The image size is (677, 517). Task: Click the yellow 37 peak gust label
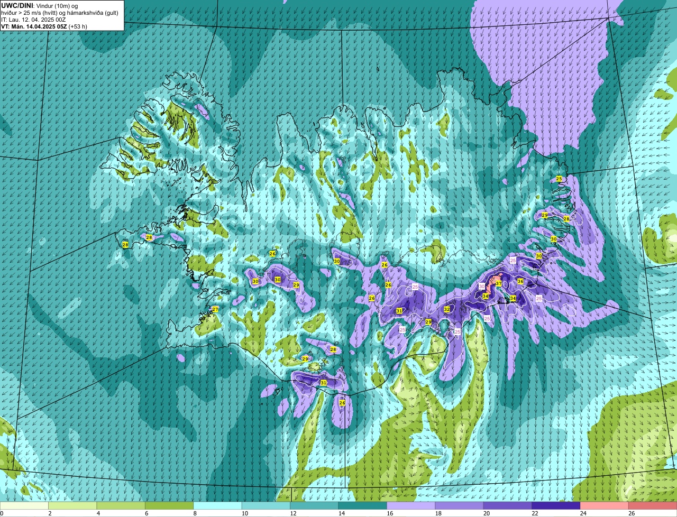498,284
